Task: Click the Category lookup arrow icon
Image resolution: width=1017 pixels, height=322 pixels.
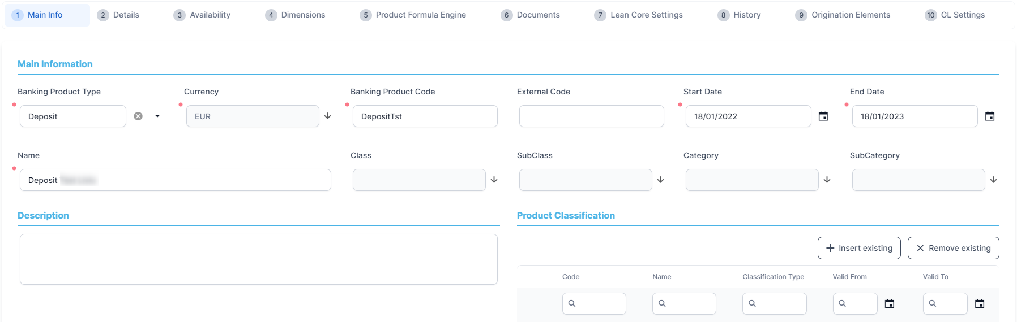Action: coord(827,180)
